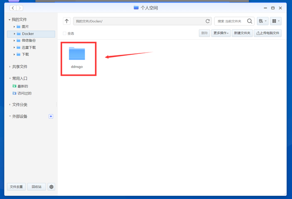This screenshot has width=292, height=199.
Task: Open the 下载 folder in sidebar
Action: 25,54
